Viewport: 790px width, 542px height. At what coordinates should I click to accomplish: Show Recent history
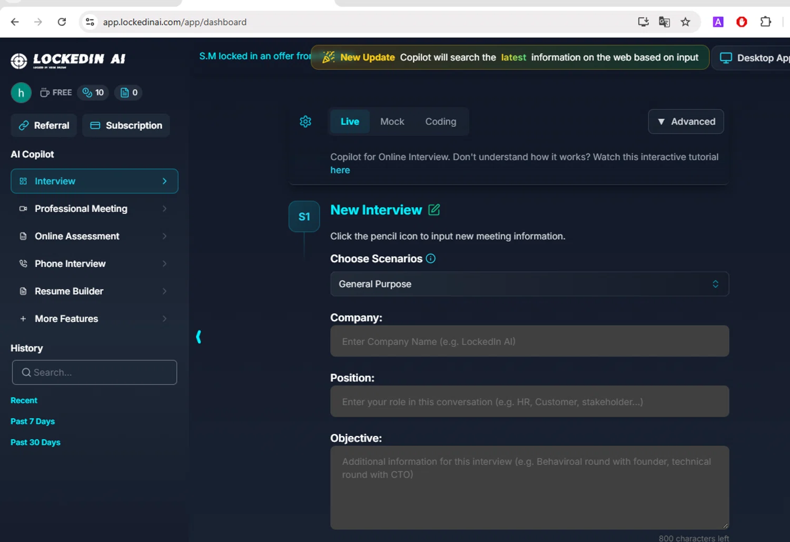tap(24, 400)
